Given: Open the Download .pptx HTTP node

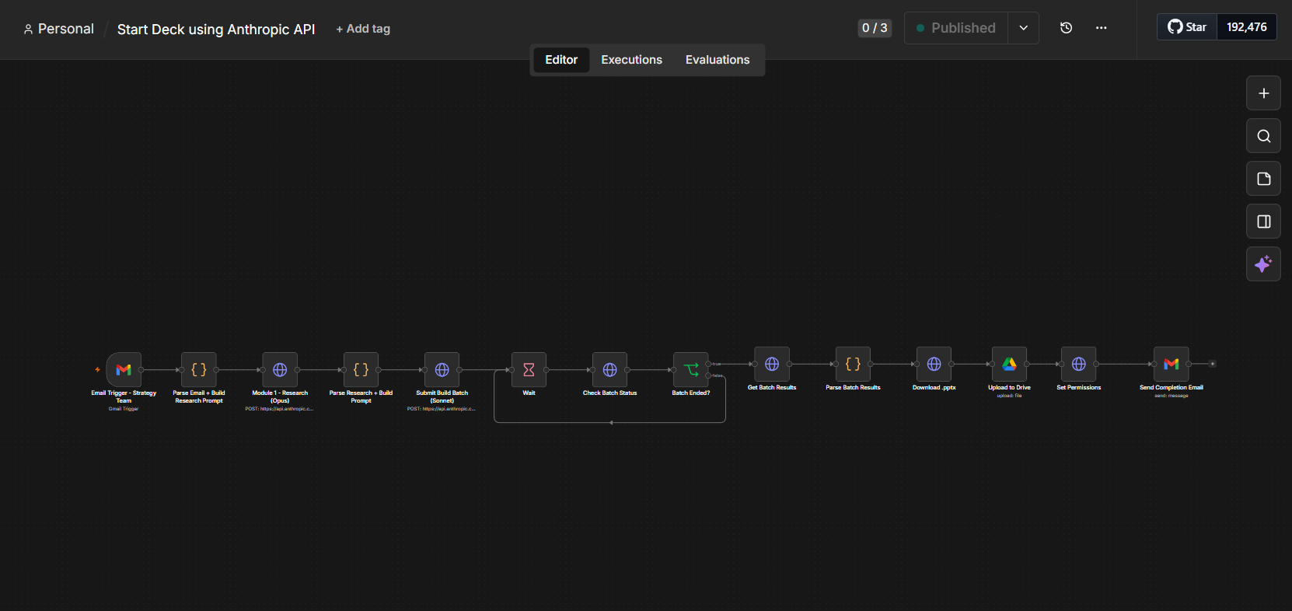Looking at the screenshot, I should (934, 364).
